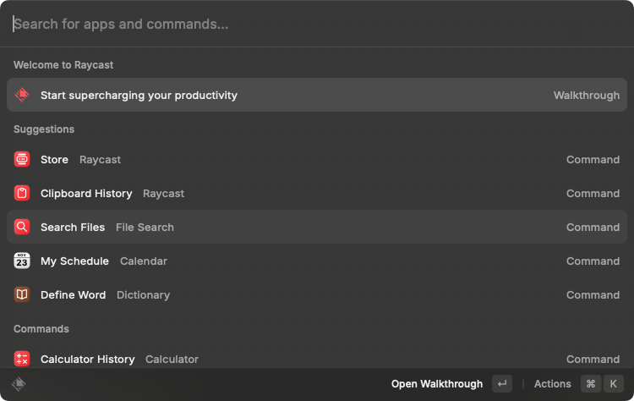
Task: Select the Calculator History text
Action: (x=87, y=359)
